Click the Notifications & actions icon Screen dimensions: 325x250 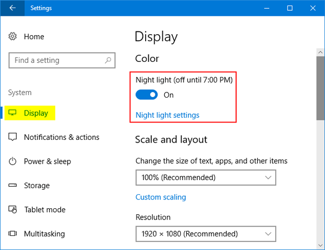tap(13, 137)
